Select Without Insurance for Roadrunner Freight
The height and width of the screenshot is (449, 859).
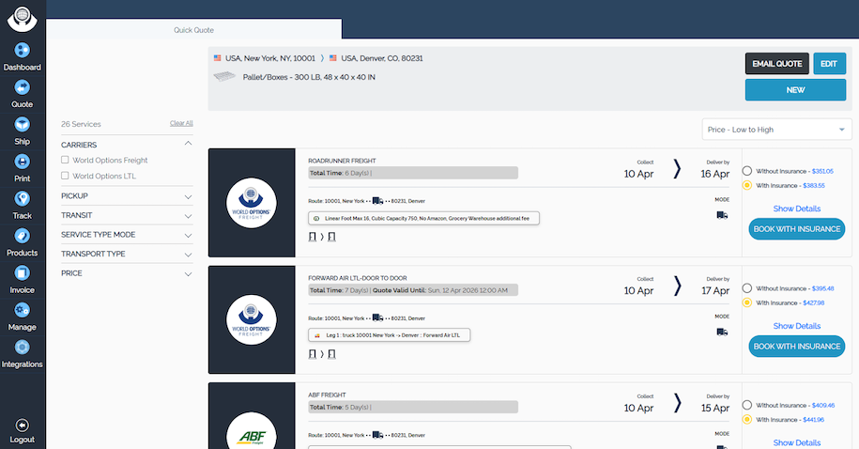point(747,171)
